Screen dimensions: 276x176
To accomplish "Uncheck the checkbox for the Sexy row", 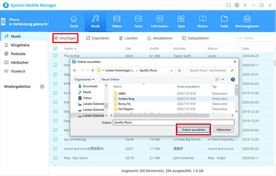I will [55, 121].
